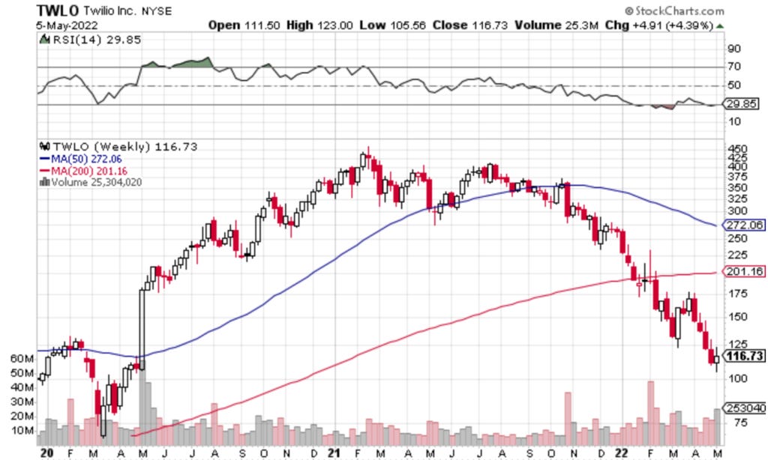Click the 250 price axis label
This screenshot has height=460, width=768.
pos(738,238)
